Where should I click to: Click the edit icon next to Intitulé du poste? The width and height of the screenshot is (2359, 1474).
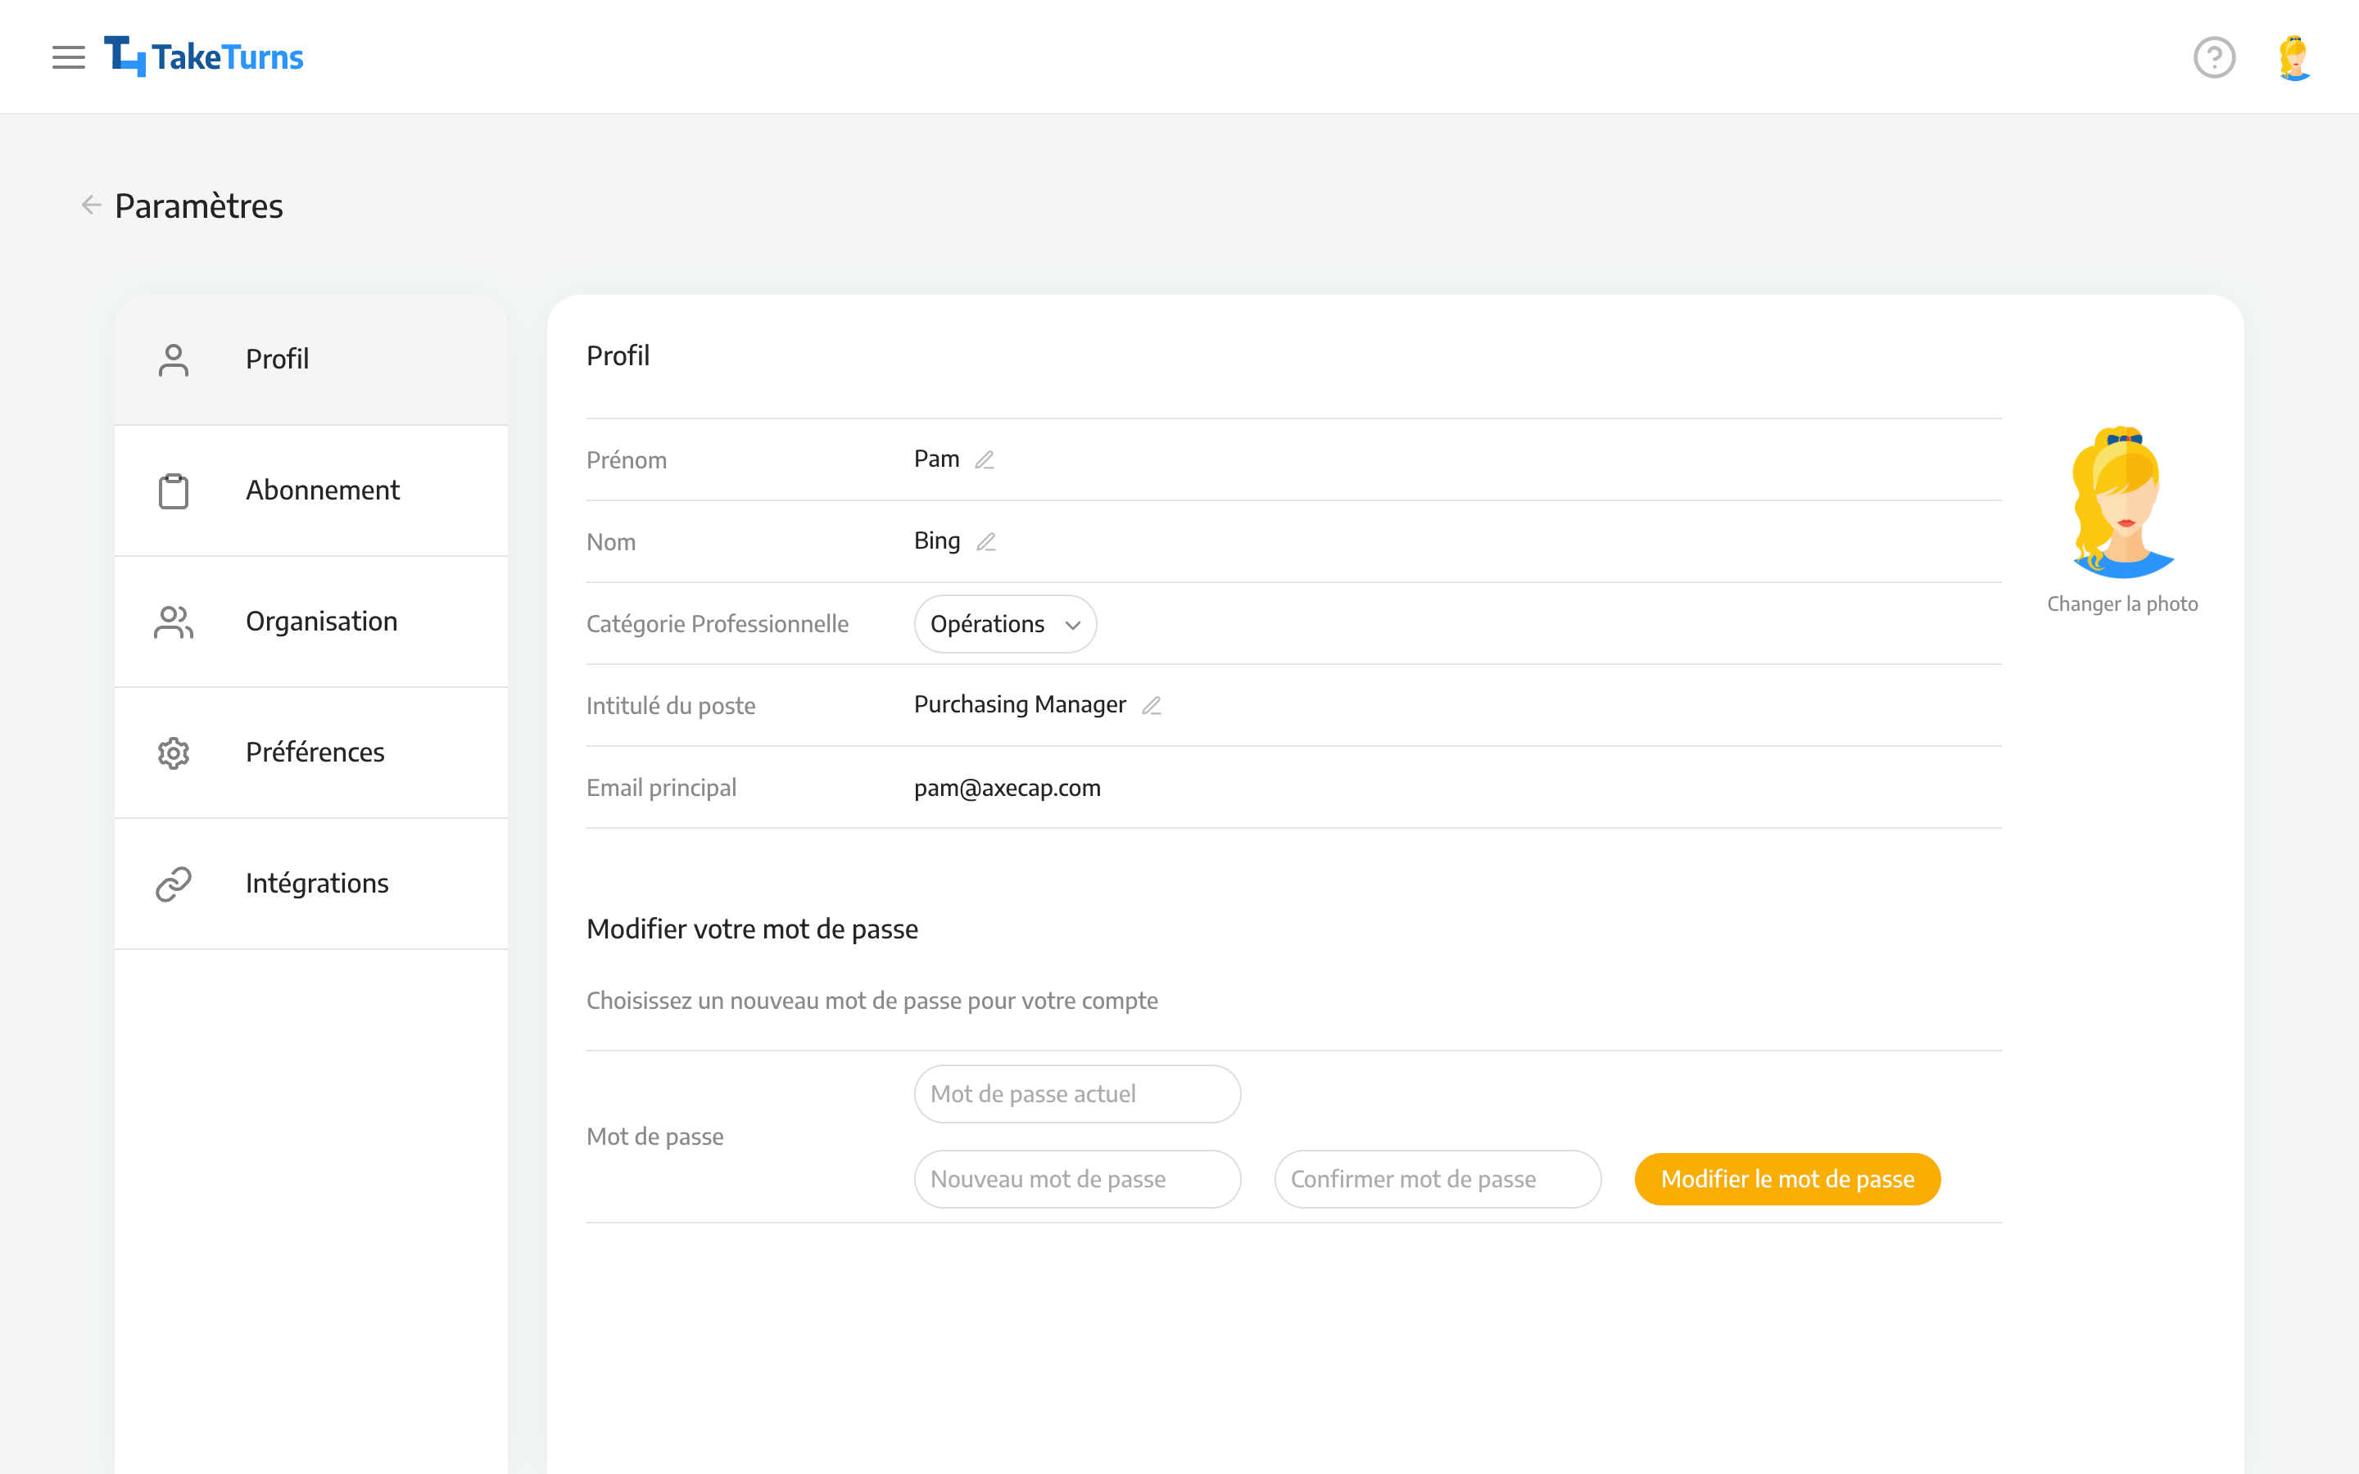click(x=1152, y=705)
